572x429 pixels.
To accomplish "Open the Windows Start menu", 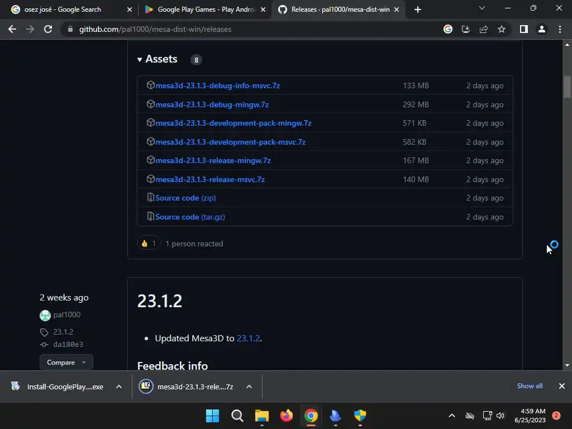I will [212, 416].
